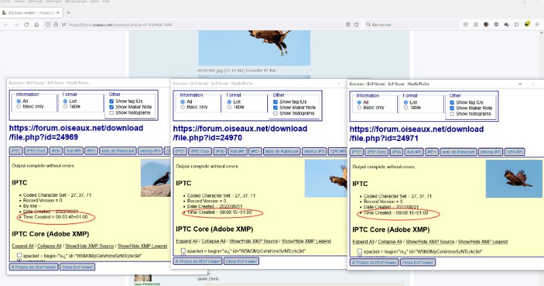544x286 pixels.
Task: Choose 'Table' format in the 24969 window
Action: pos(65,107)
